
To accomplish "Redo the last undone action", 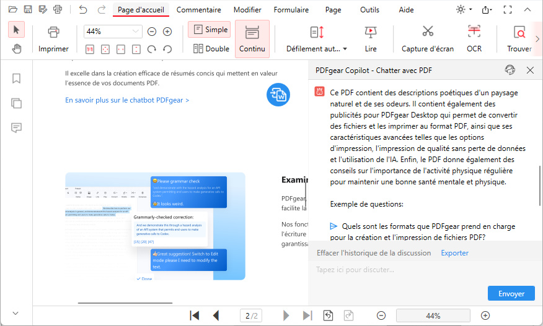I will pos(101,9).
